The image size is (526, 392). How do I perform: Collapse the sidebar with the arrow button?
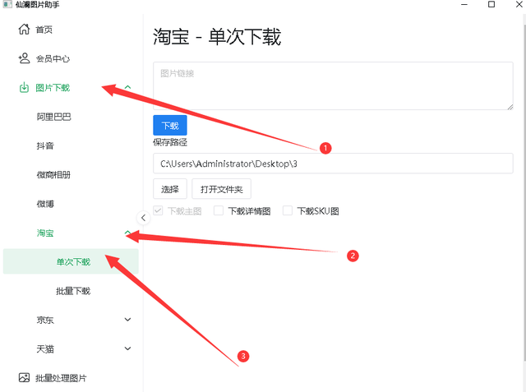point(143,218)
